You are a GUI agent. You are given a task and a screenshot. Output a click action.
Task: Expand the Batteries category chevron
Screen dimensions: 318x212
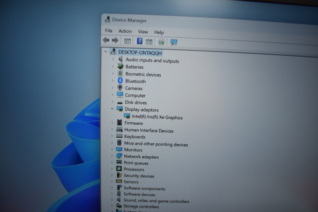[113, 66]
